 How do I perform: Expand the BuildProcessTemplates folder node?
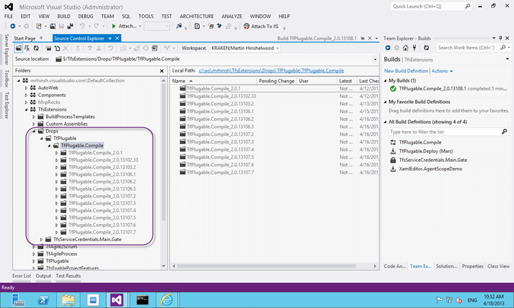point(33,117)
